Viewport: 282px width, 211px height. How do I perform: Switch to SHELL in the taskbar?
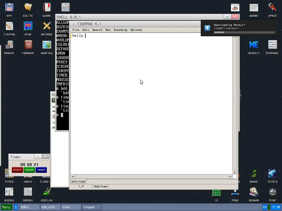click(x=30, y=207)
